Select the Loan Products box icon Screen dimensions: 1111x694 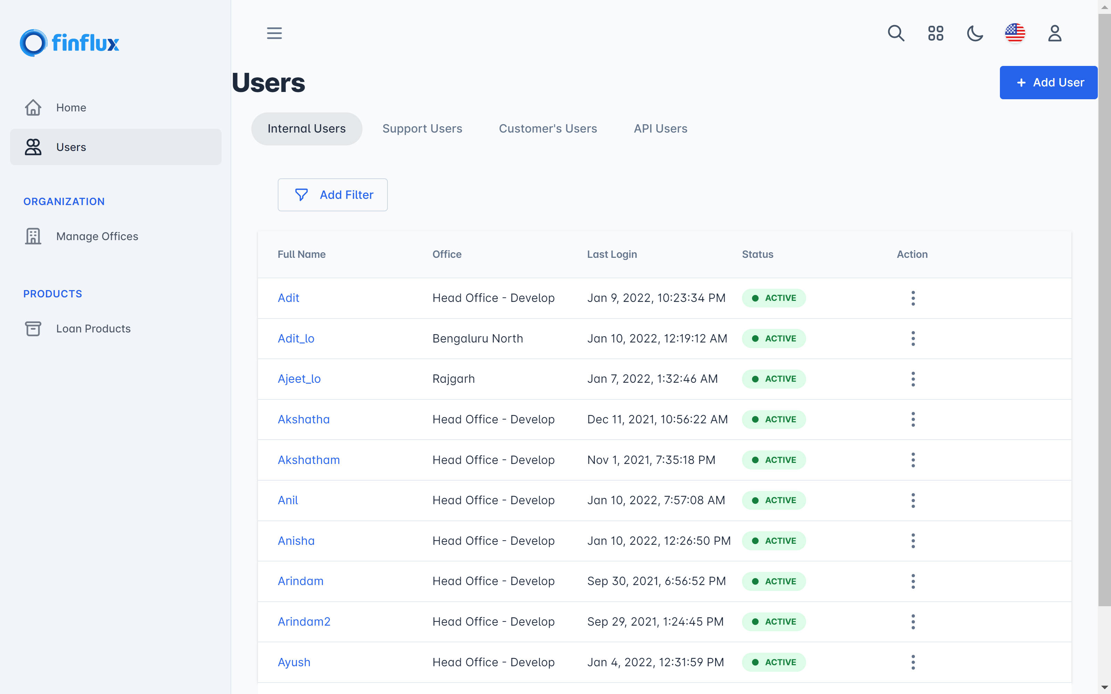pyautogui.click(x=33, y=329)
